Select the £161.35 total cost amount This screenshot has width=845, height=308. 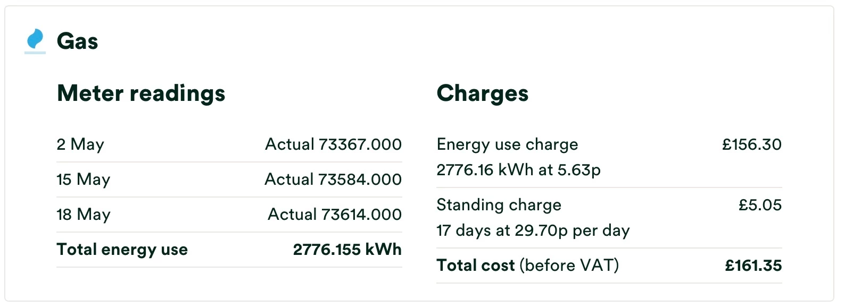(x=753, y=266)
